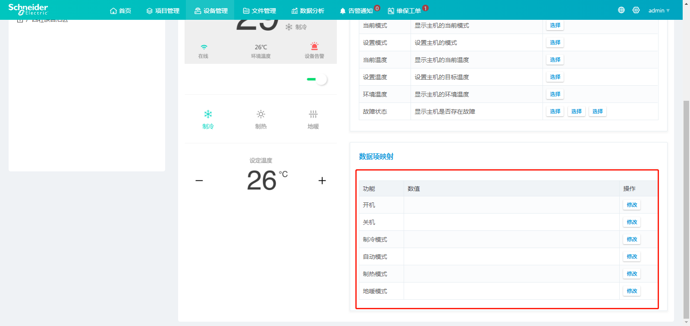This screenshot has width=690, height=326.
Task: Click the 显示主机的当前温度 description
Action: [442, 60]
